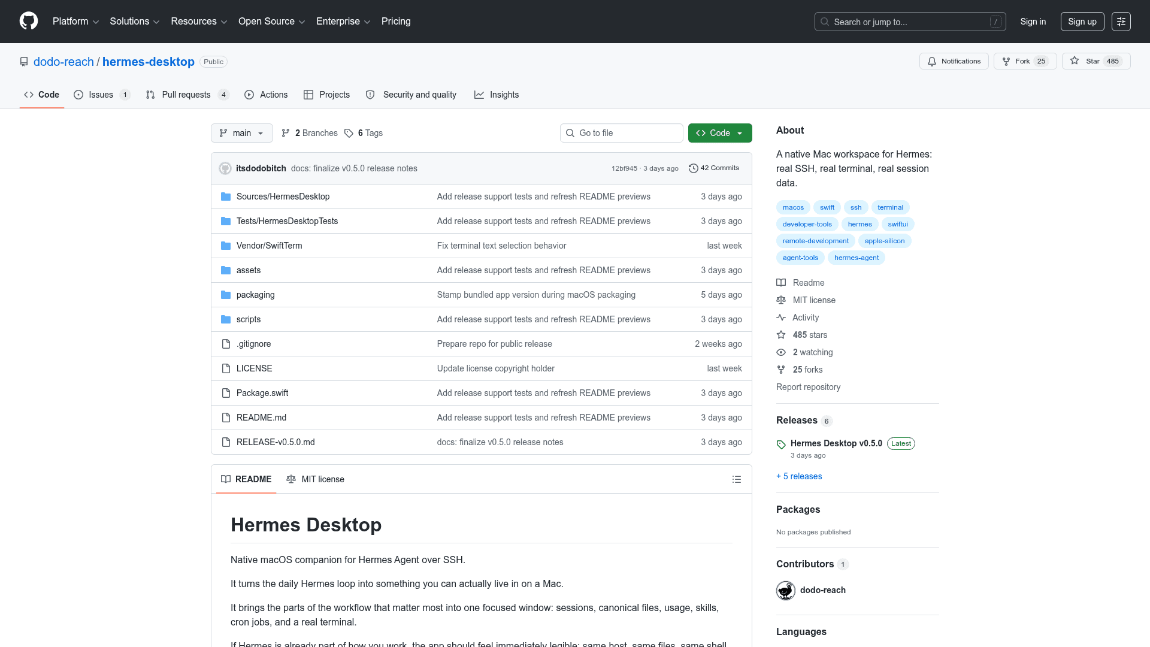Click the clock icon beside 42 Commits
The height and width of the screenshot is (647, 1150).
coord(694,168)
